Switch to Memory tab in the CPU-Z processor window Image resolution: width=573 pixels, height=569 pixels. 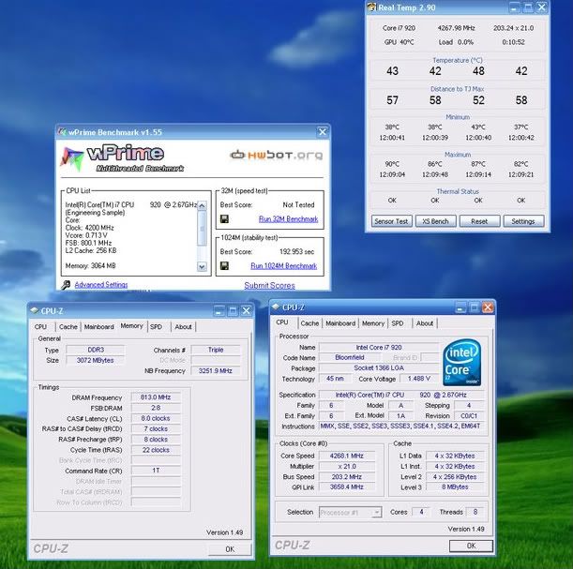tap(373, 323)
